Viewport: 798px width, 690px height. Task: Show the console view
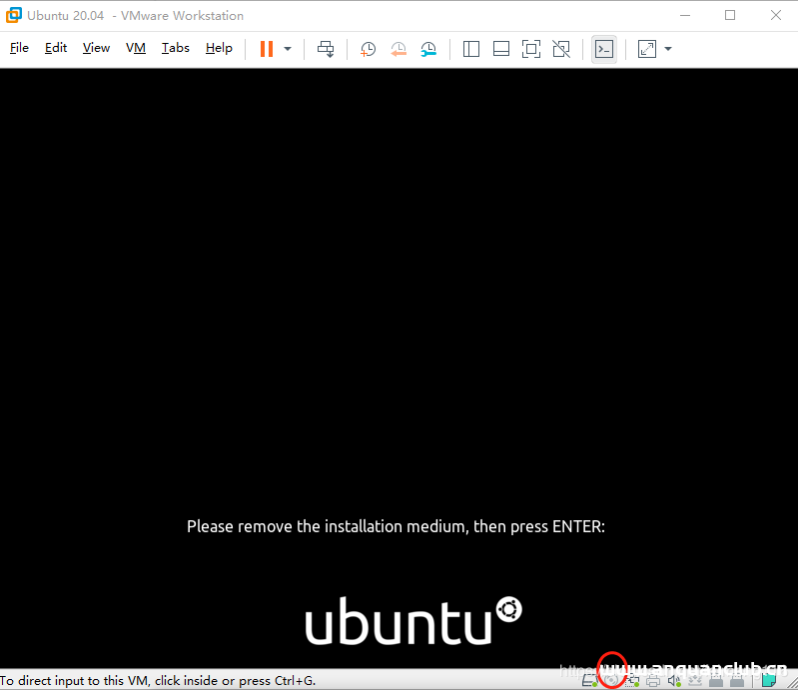(603, 48)
